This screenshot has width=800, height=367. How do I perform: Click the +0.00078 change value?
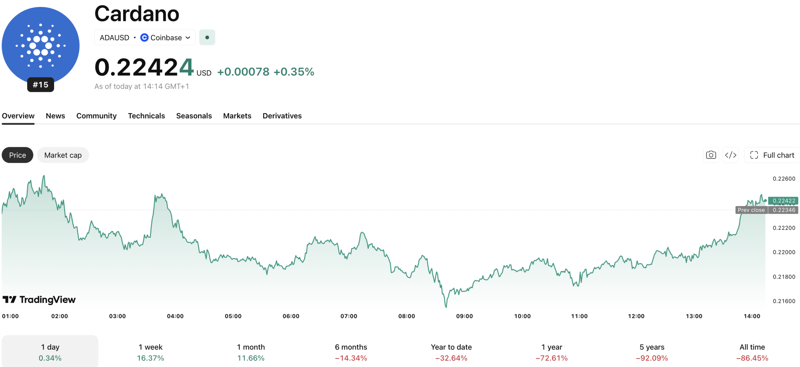[x=243, y=72]
